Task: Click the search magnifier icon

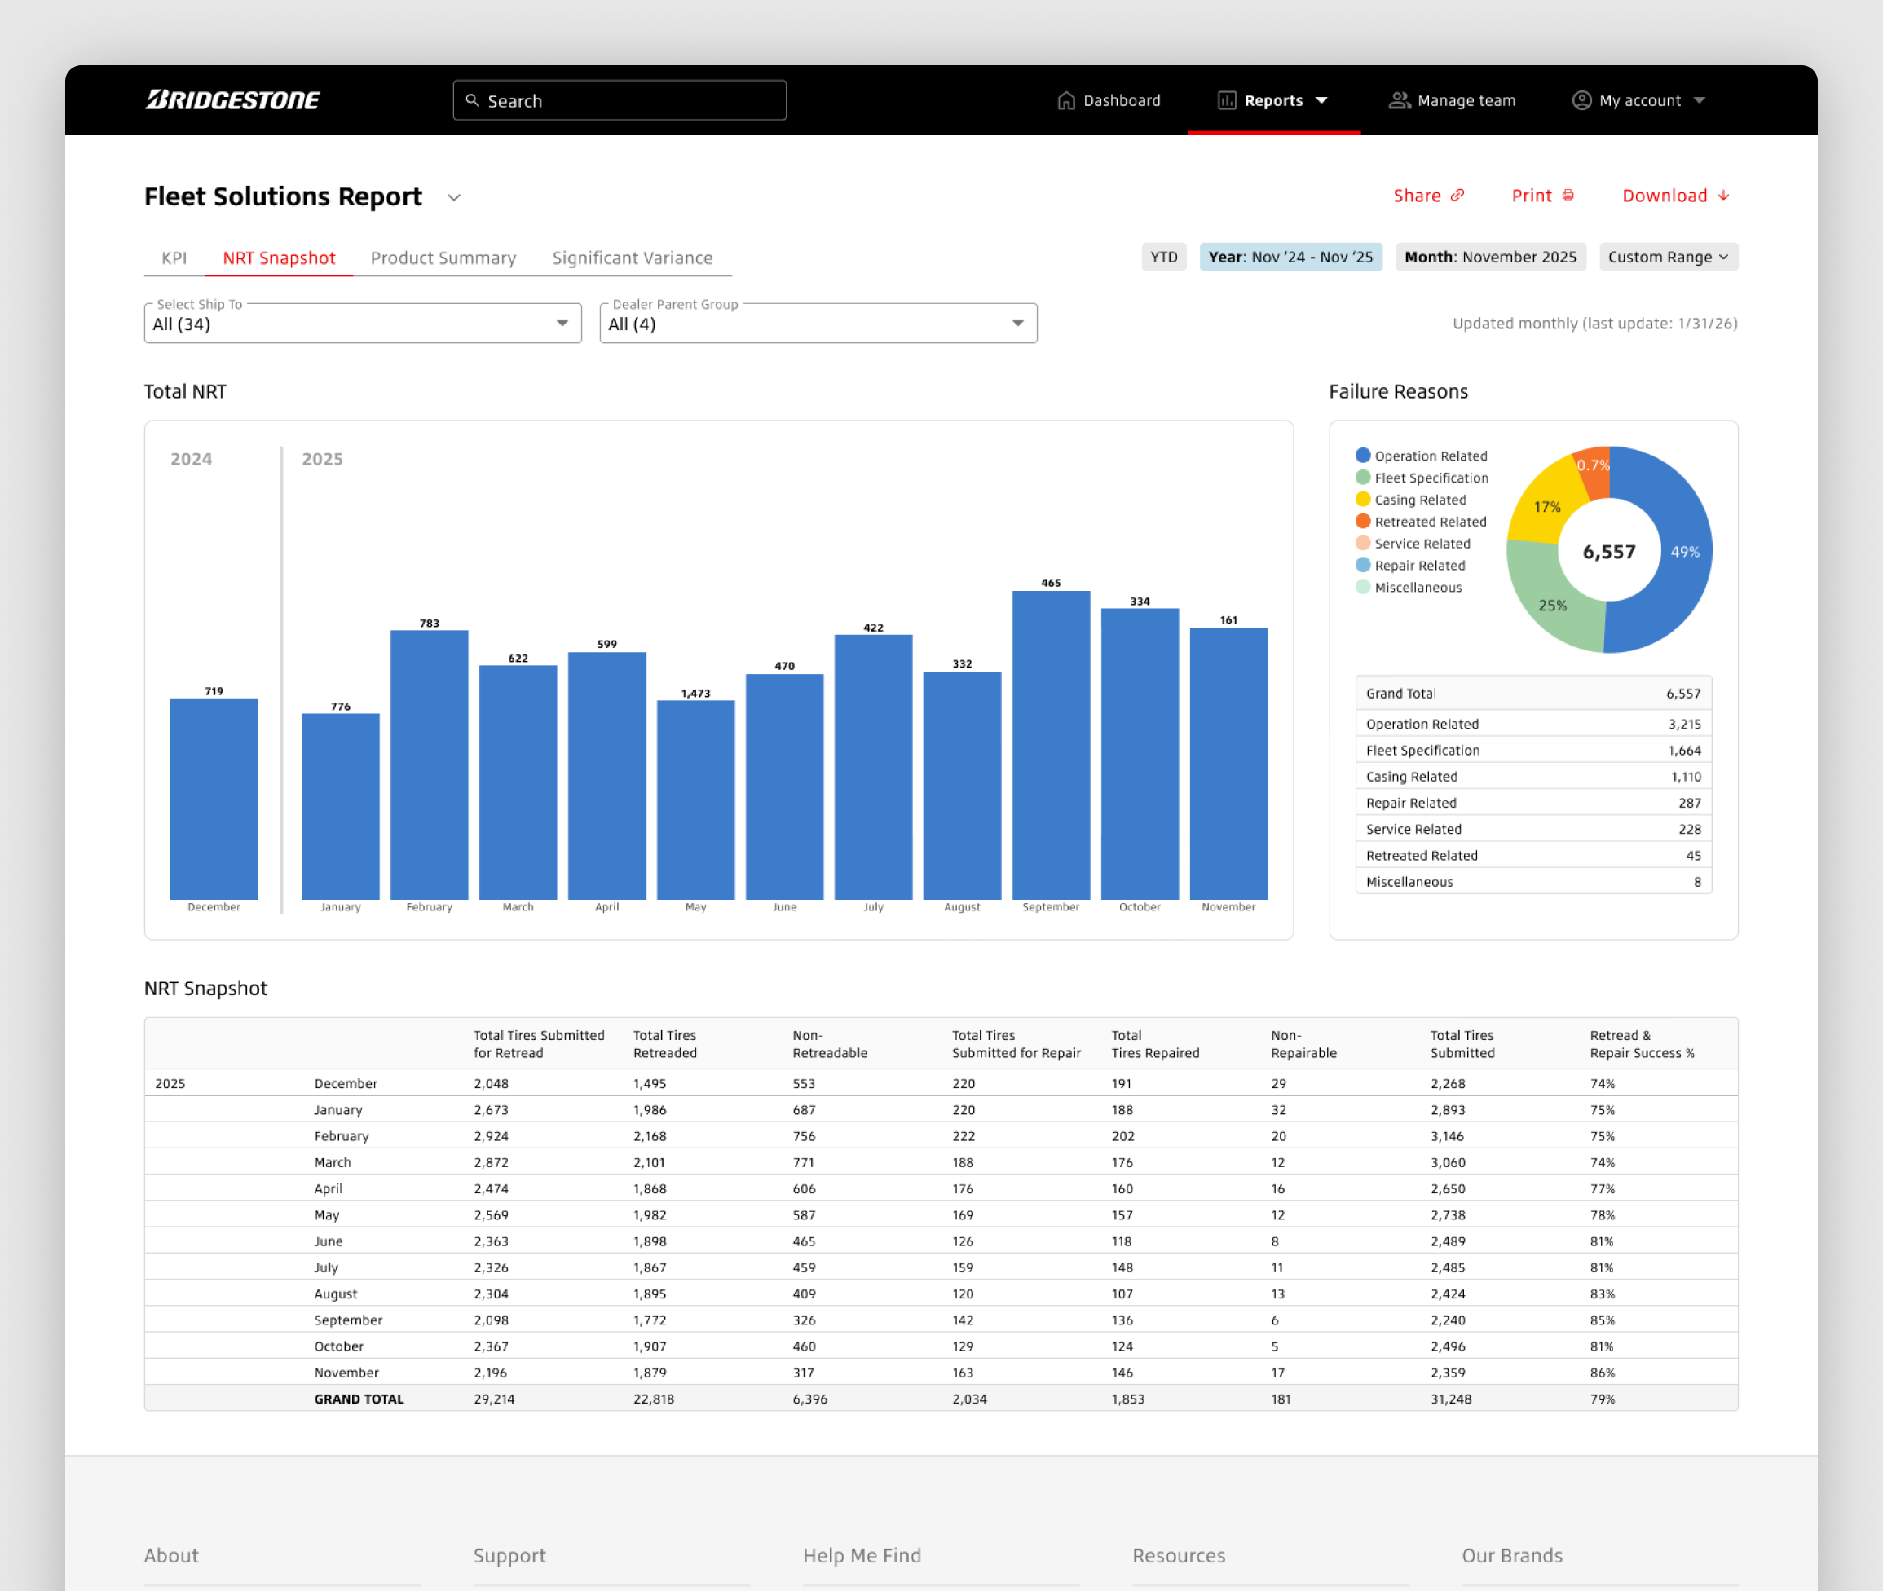Action: coord(472,100)
